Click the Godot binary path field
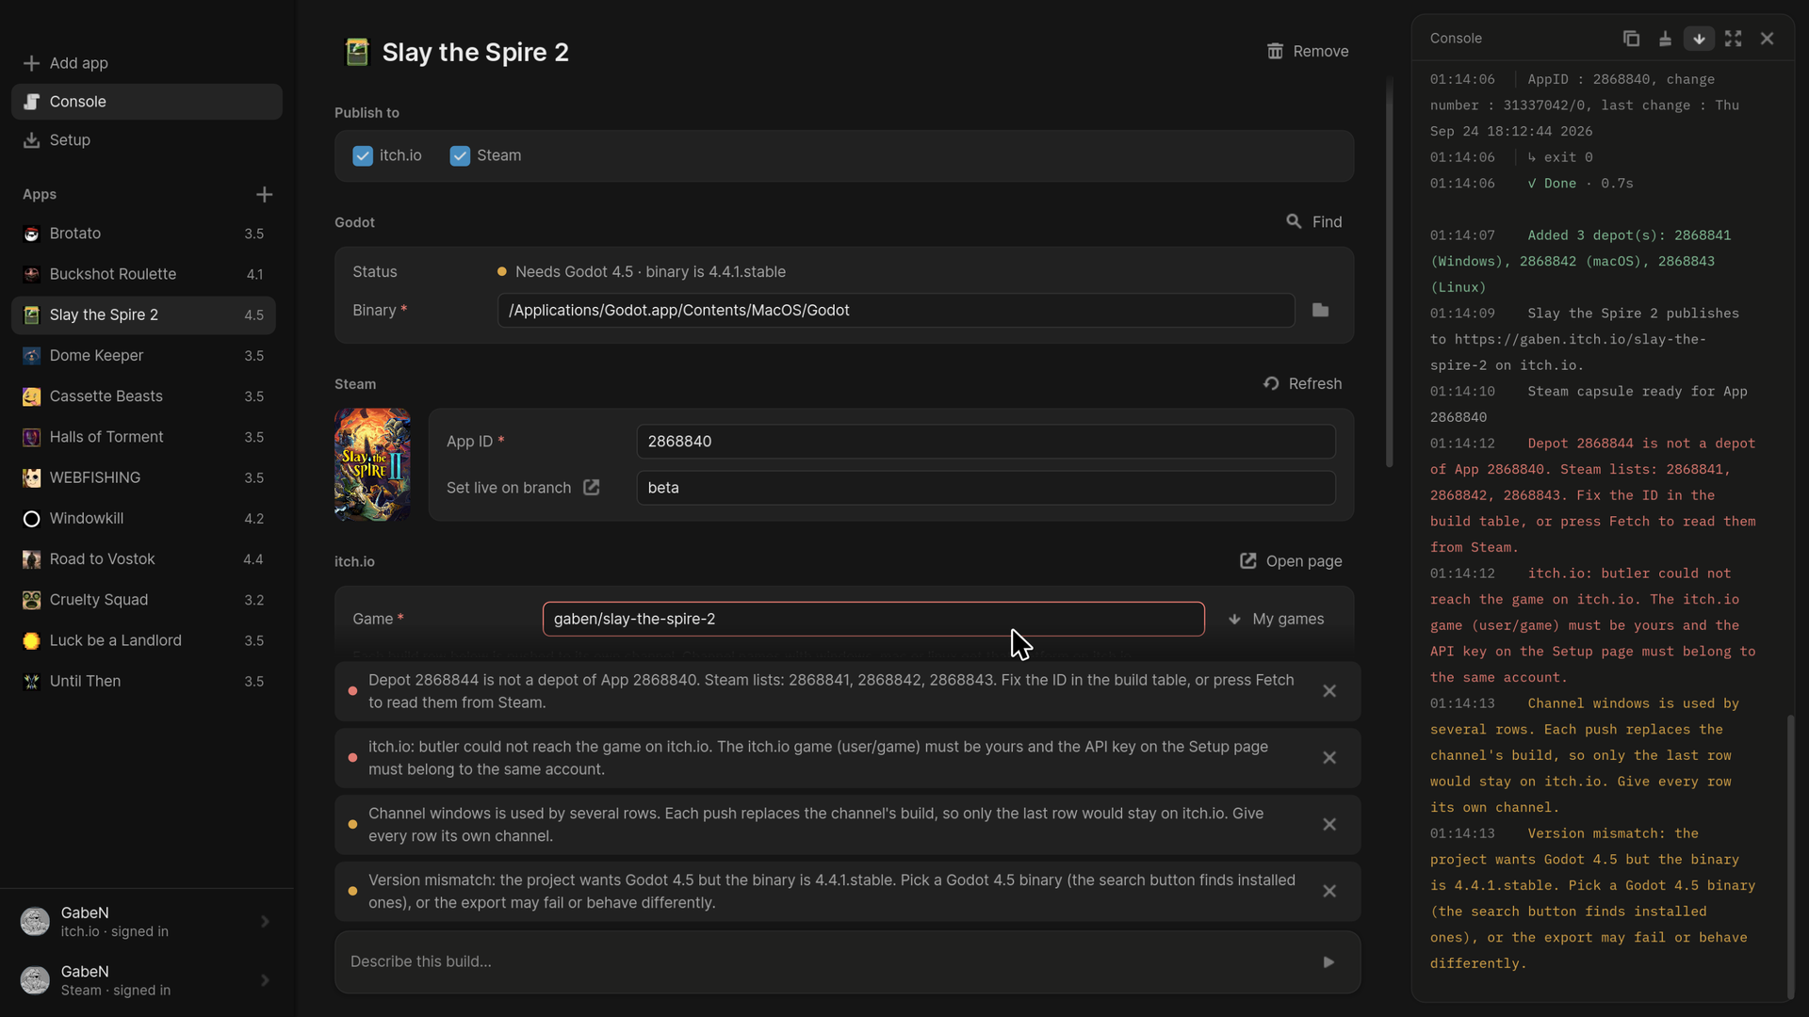 point(895,310)
